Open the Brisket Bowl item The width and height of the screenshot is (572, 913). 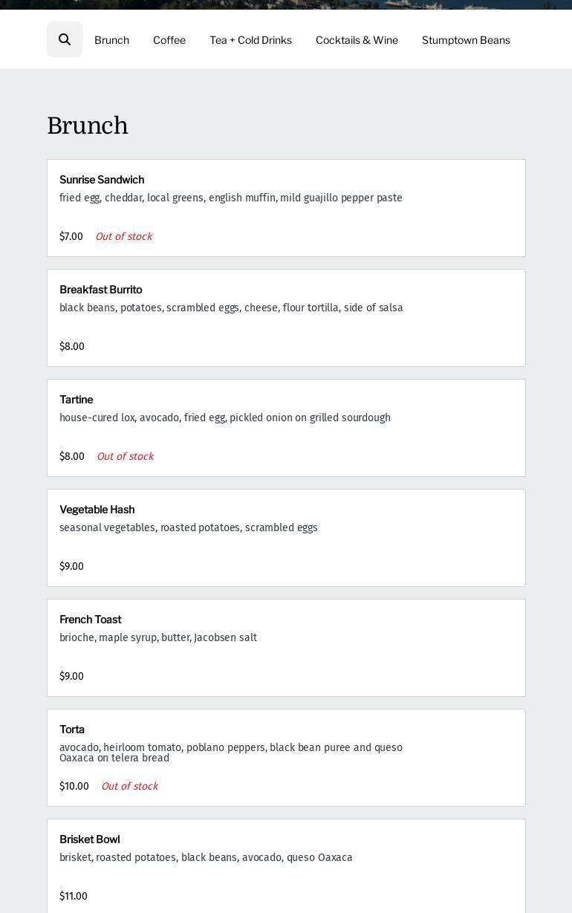click(x=90, y=839)
